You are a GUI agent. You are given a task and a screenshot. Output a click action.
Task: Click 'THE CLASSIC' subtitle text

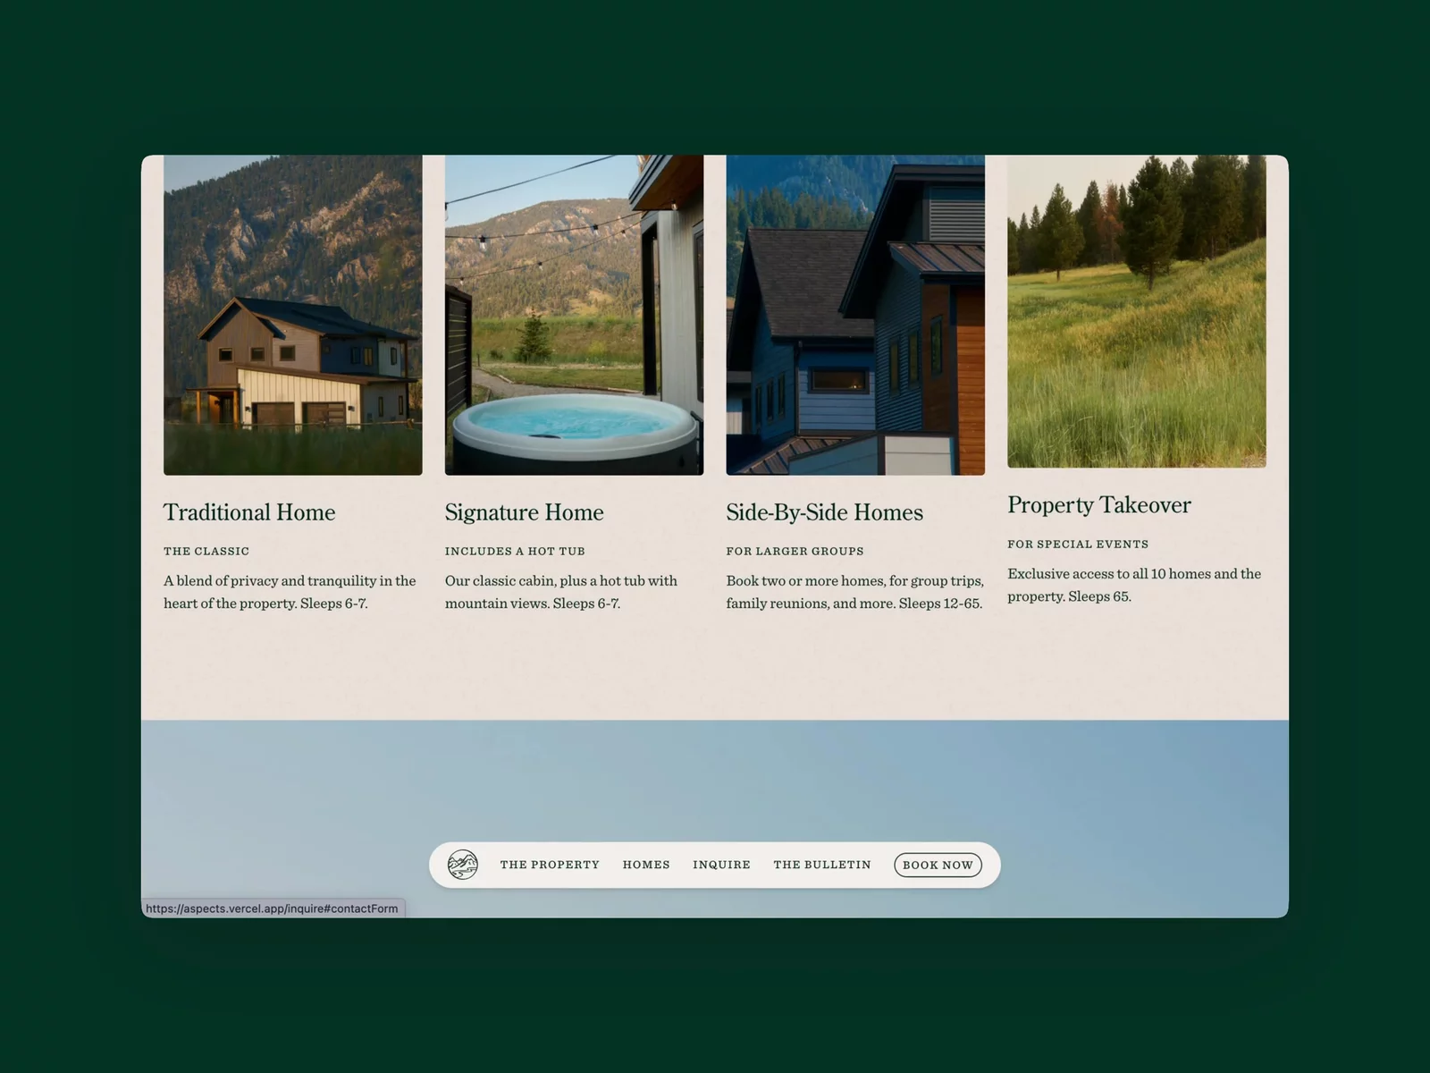[x=206, y=551]
